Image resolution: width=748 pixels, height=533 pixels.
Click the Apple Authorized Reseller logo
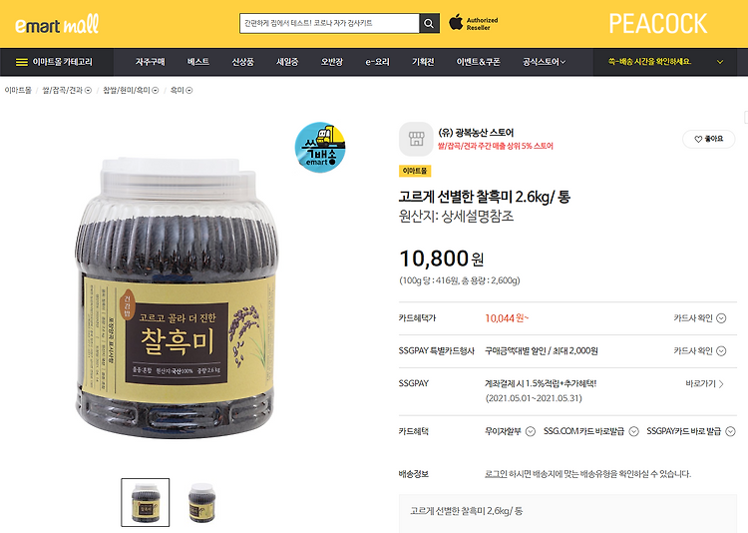(473, 23)
